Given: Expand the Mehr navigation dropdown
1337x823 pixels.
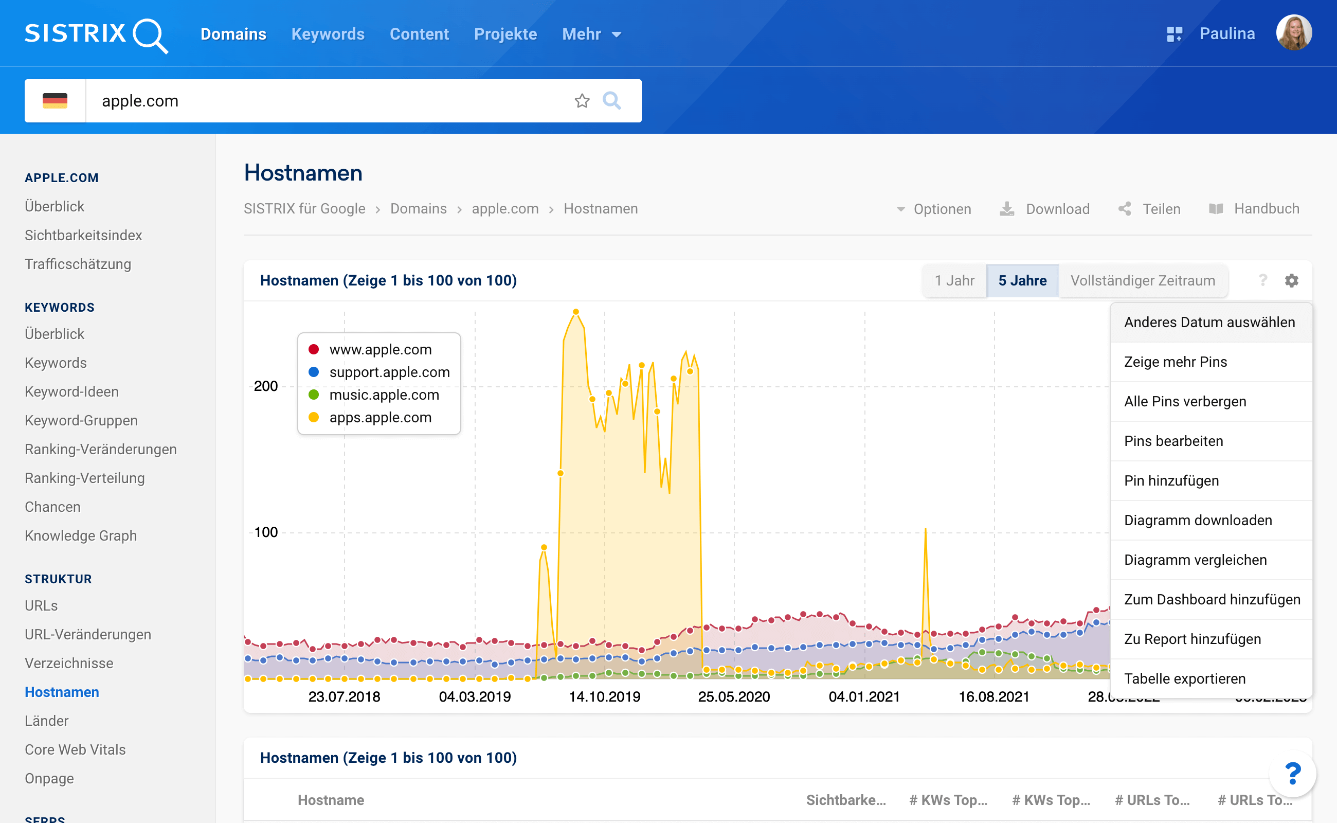Looking at the screenshot, I should click(x=591, y=34).
